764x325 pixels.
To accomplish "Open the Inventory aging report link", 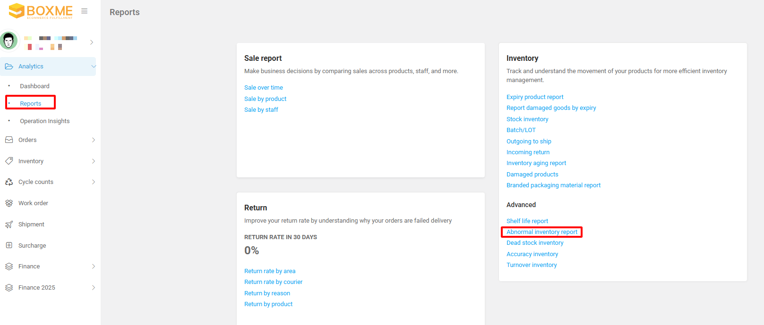I will click(536, 163).
